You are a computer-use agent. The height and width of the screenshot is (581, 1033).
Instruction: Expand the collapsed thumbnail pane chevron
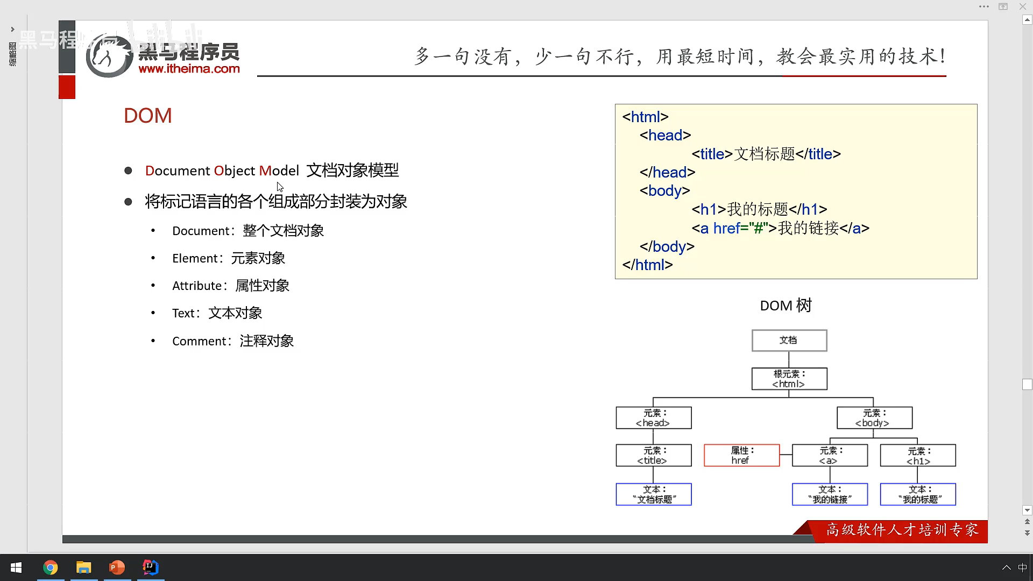click(x=12, y=29)
